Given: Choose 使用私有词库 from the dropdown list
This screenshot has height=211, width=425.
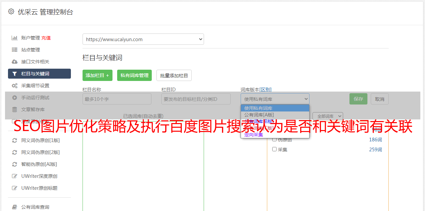Looking at the screenshot, I should click(275, 108).
